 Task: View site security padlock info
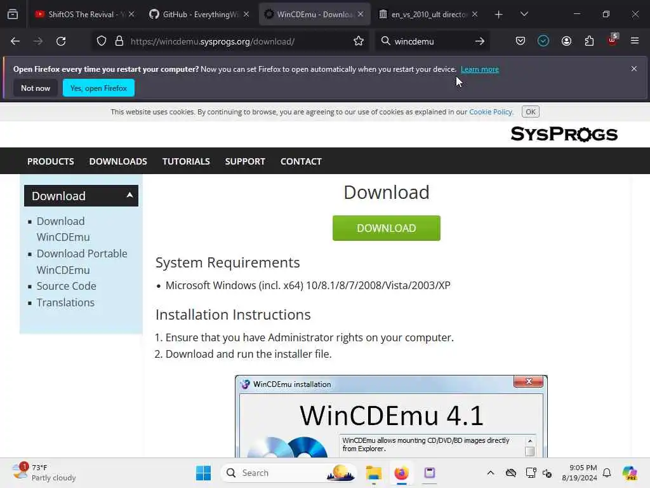[x=119, y=41]
